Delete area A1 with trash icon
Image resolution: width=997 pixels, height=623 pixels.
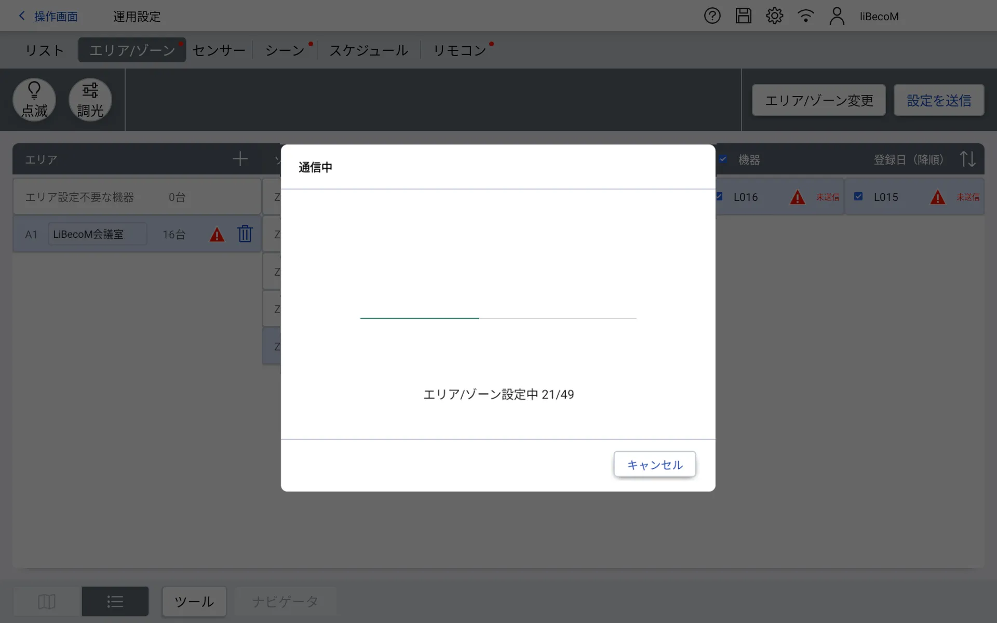click(x=245, y=234)
